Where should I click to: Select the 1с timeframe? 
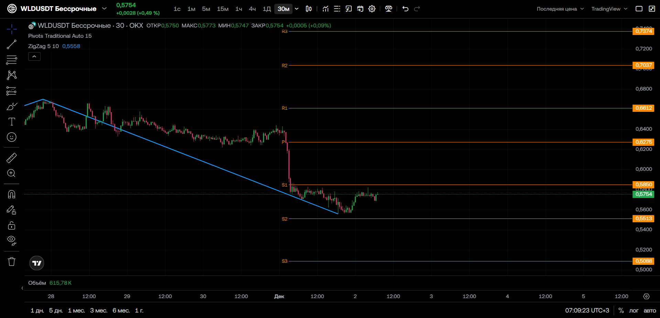click(177, 9)
